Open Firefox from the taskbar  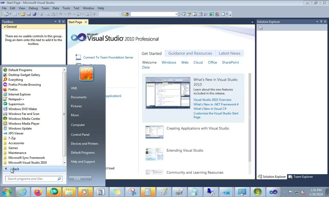coord(38,192)
